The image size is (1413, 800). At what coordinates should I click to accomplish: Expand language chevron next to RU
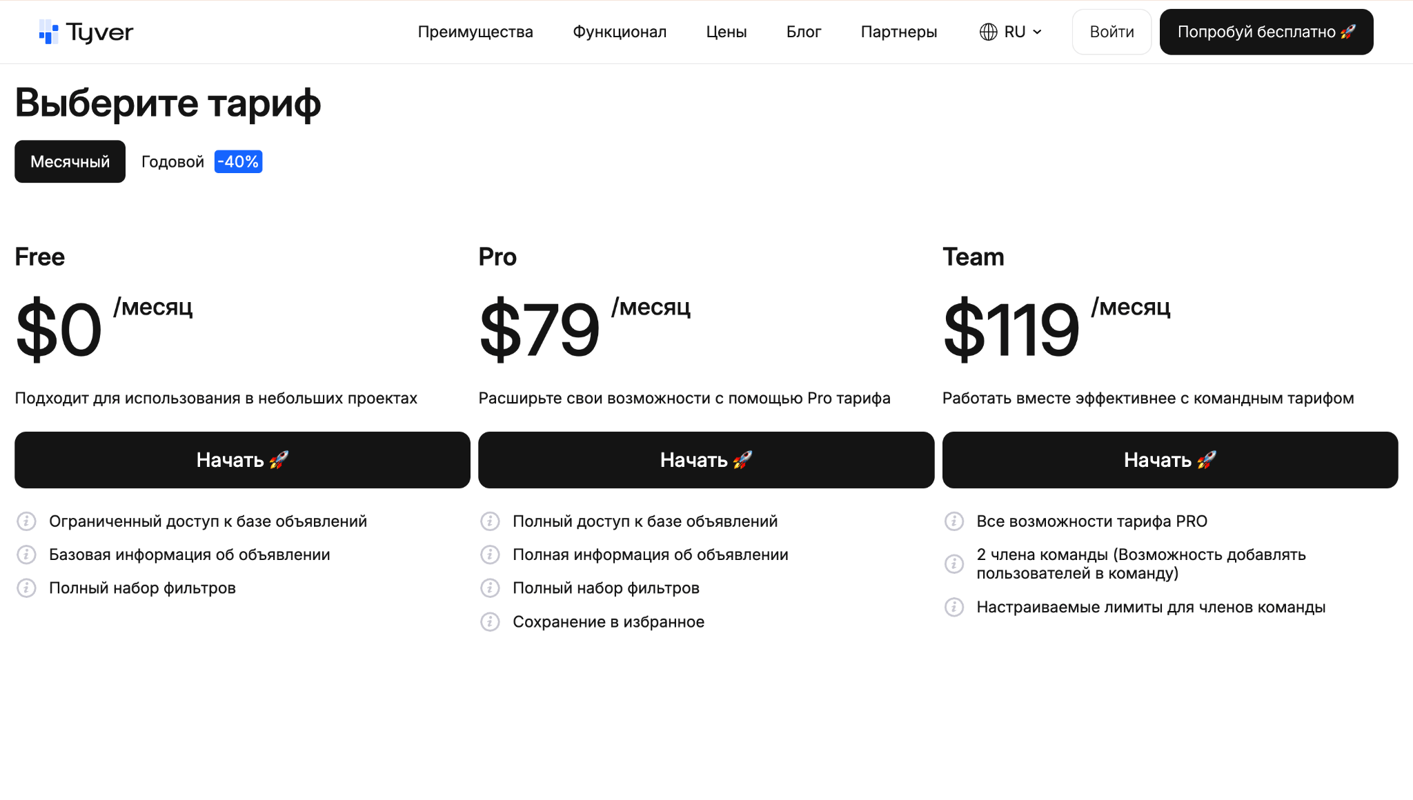tap(1037, 32)
